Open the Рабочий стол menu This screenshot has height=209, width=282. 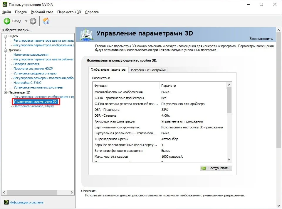pyautogui.click(x=42, y=12)
